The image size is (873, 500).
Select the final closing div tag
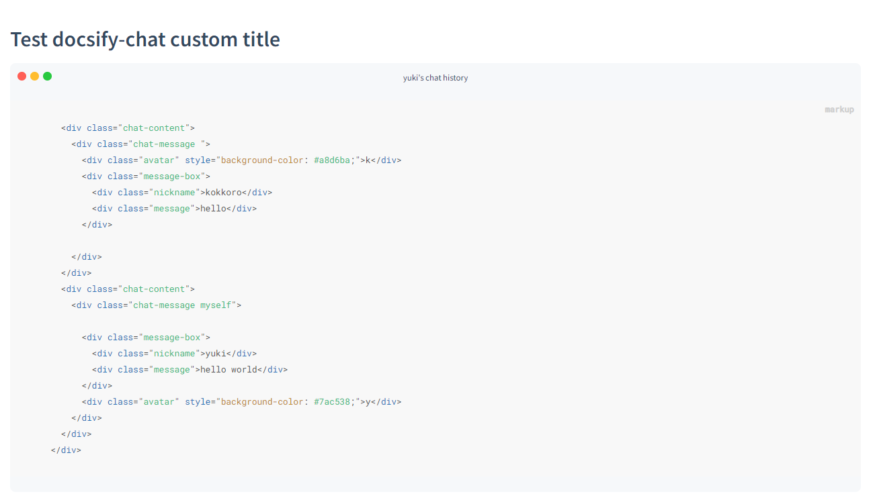65,450
